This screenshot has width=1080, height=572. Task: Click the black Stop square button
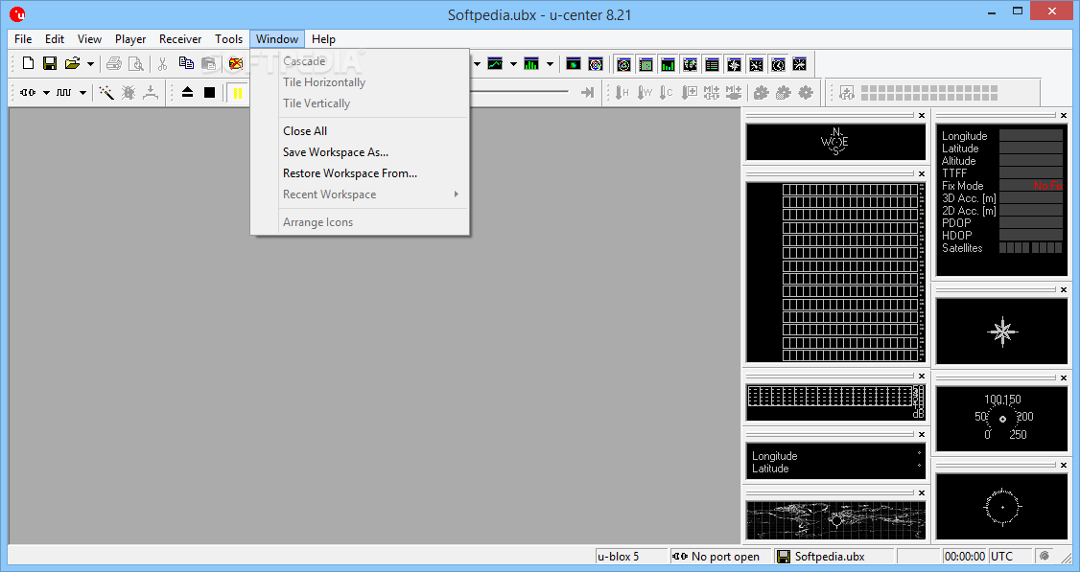click(209, 92)
